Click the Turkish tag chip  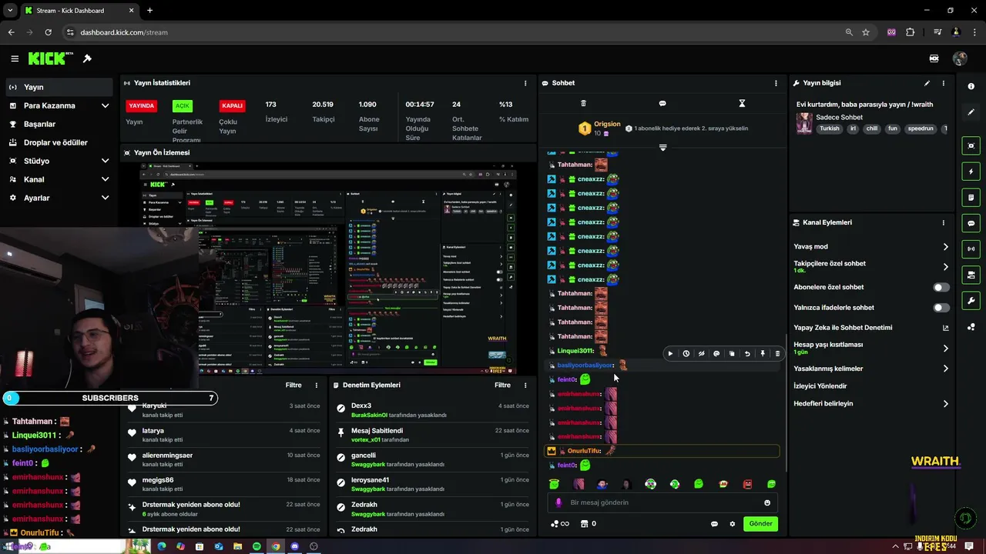829,128
